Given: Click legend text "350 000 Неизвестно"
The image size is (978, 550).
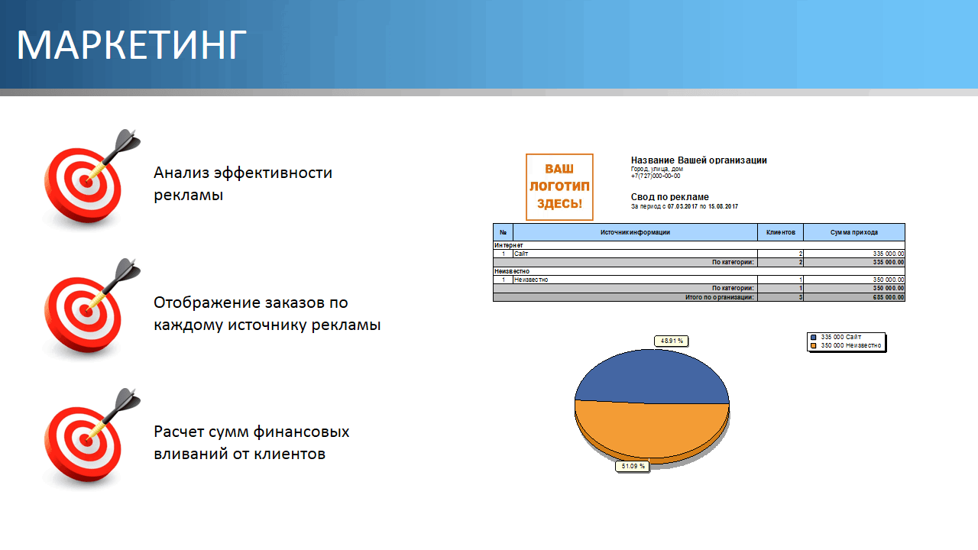Looking at the screenshot, I should (850, 346).
